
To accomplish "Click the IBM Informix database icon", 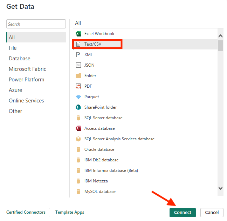I will [x=78, y=170].
